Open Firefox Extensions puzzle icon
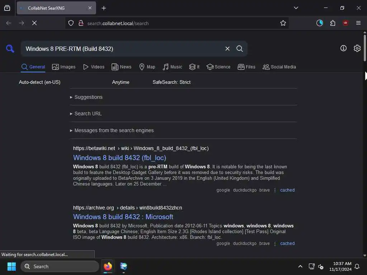 point(333,23)
